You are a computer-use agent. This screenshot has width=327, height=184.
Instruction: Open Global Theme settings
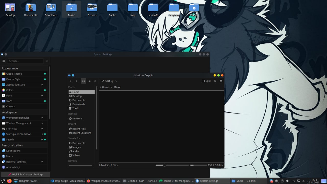[24, 74]
